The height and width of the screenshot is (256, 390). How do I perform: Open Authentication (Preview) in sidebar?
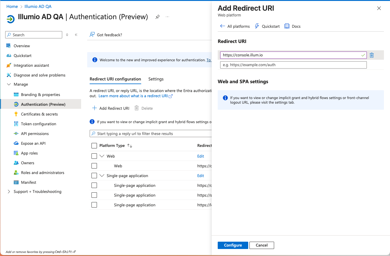[41, 104]
